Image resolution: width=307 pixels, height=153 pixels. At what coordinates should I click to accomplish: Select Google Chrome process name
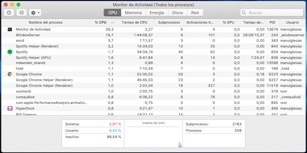point(29,74)
